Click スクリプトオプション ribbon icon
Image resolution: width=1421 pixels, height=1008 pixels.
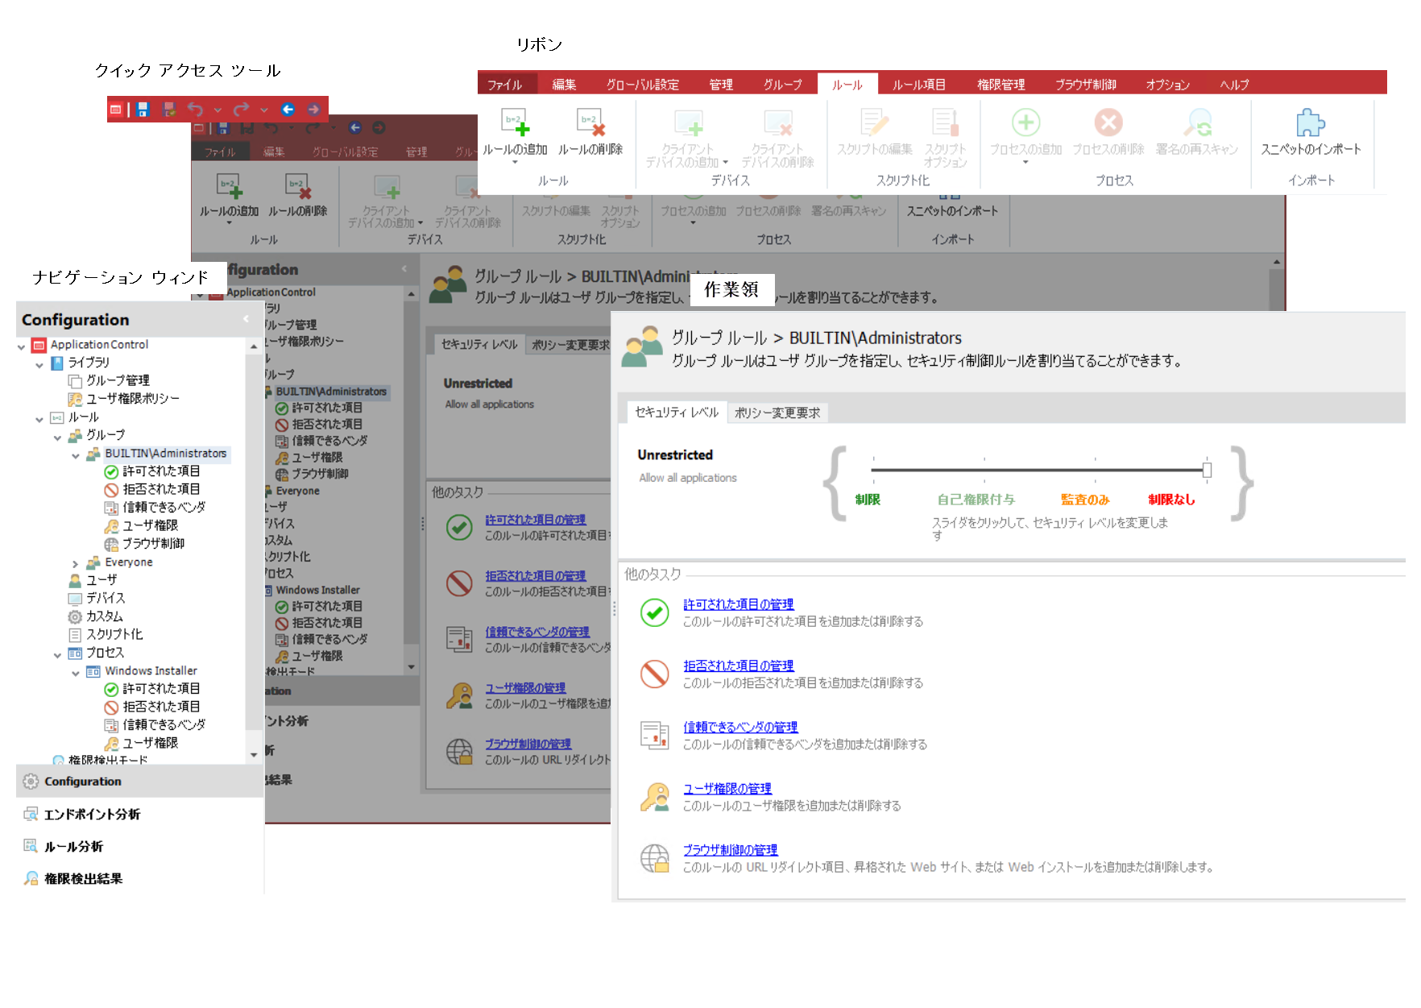point(945,122)
